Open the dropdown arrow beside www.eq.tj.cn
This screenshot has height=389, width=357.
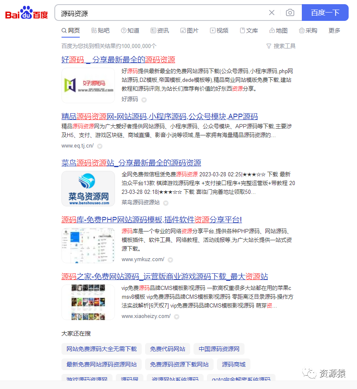(x=99, y=146)
